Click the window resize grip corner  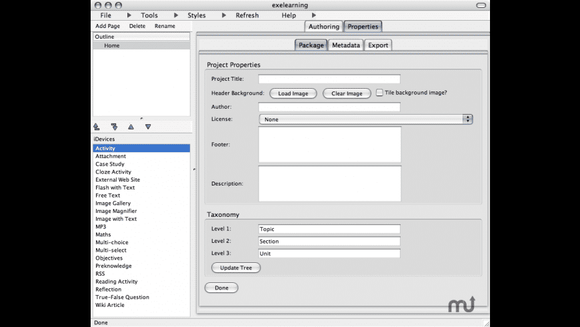[486, 323]
